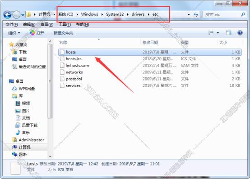Screen dimensions: 250x179
Task: Click the SAM 文件 type cell
Action: click(x=190, y=66)
